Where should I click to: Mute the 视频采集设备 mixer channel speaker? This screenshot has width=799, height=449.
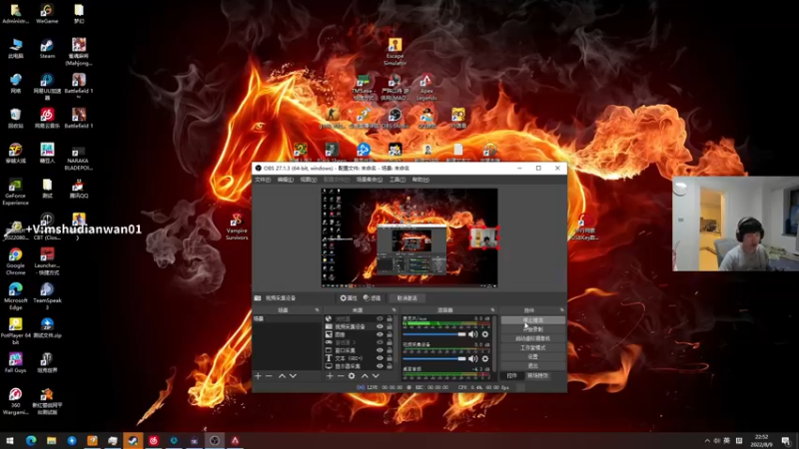click(472, 359)
